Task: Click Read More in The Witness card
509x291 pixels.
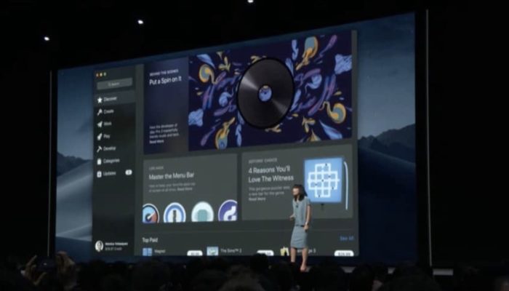Action: click(x=257, y=199)
